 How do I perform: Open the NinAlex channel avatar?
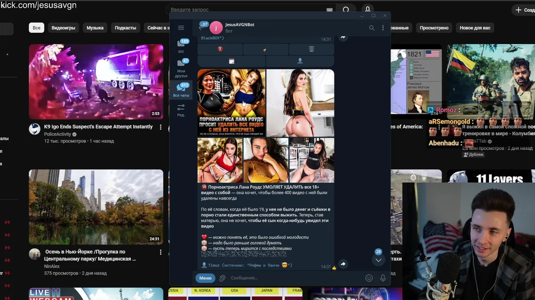pos(34,254)
